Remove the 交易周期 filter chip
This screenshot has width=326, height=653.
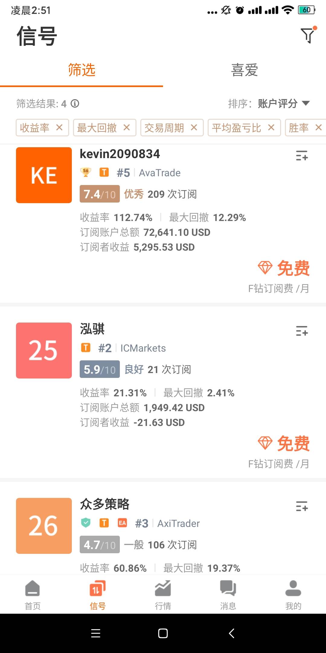click(194, 128)
